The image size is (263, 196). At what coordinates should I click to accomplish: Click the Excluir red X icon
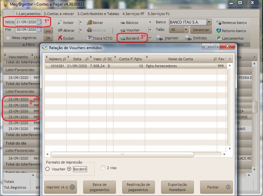[x=60, y=38]
